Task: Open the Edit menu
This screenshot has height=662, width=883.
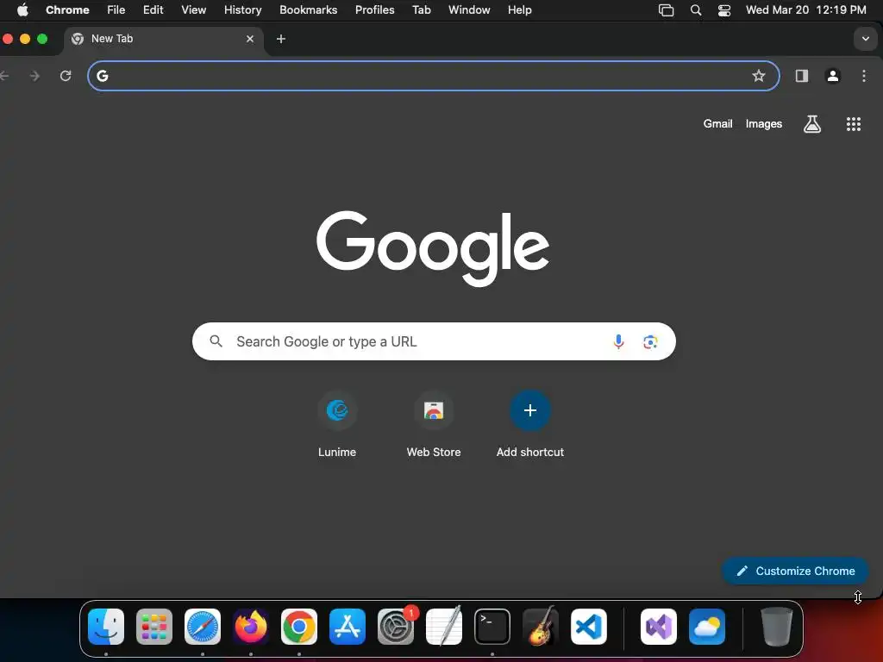Action: click(x=153, y=9)
